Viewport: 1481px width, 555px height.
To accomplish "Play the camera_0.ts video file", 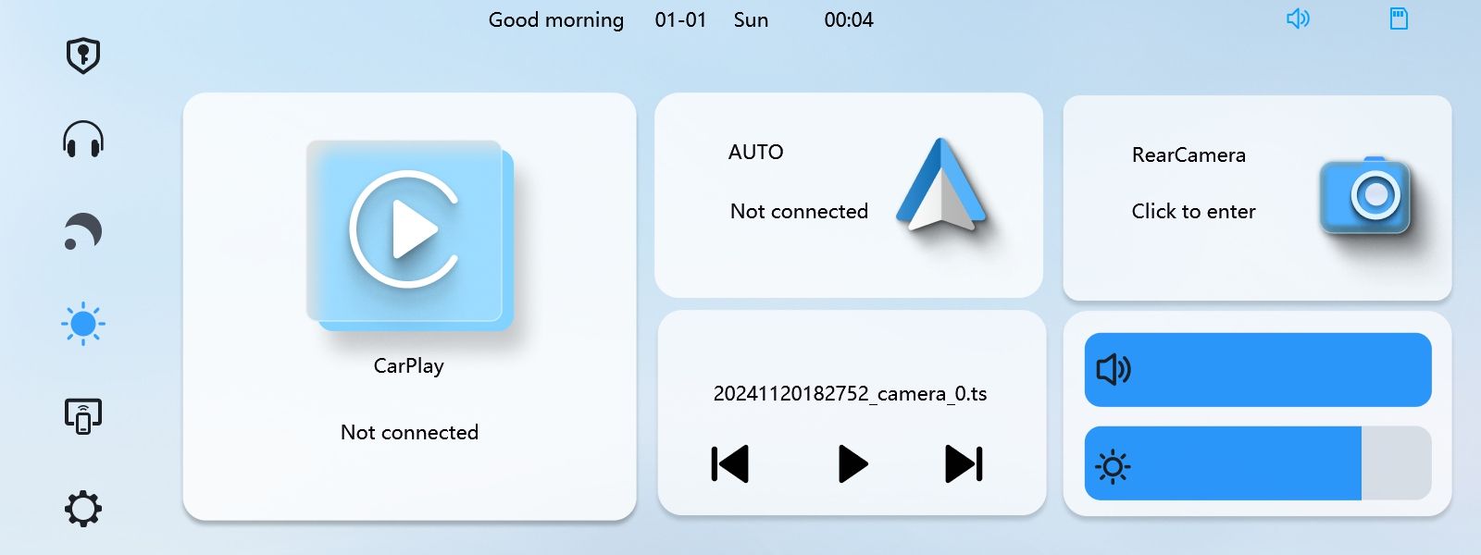I will pos(853,464).
